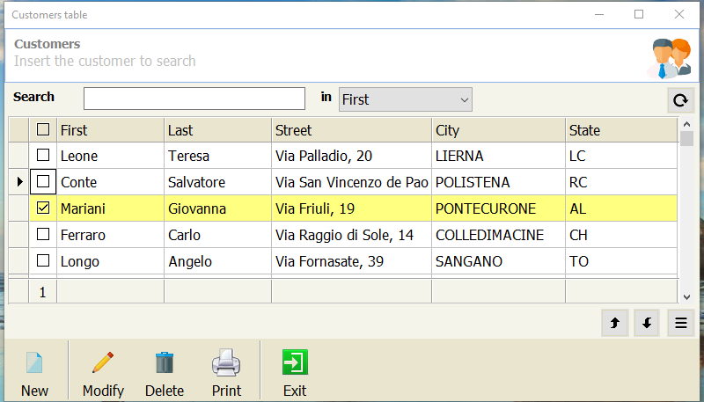Viewport: 704px width, 402px height.
Task: Click the green Exit icon
Action: pos(295,362)
